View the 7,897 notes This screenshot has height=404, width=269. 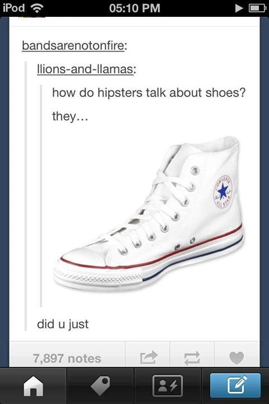point(67,359)
